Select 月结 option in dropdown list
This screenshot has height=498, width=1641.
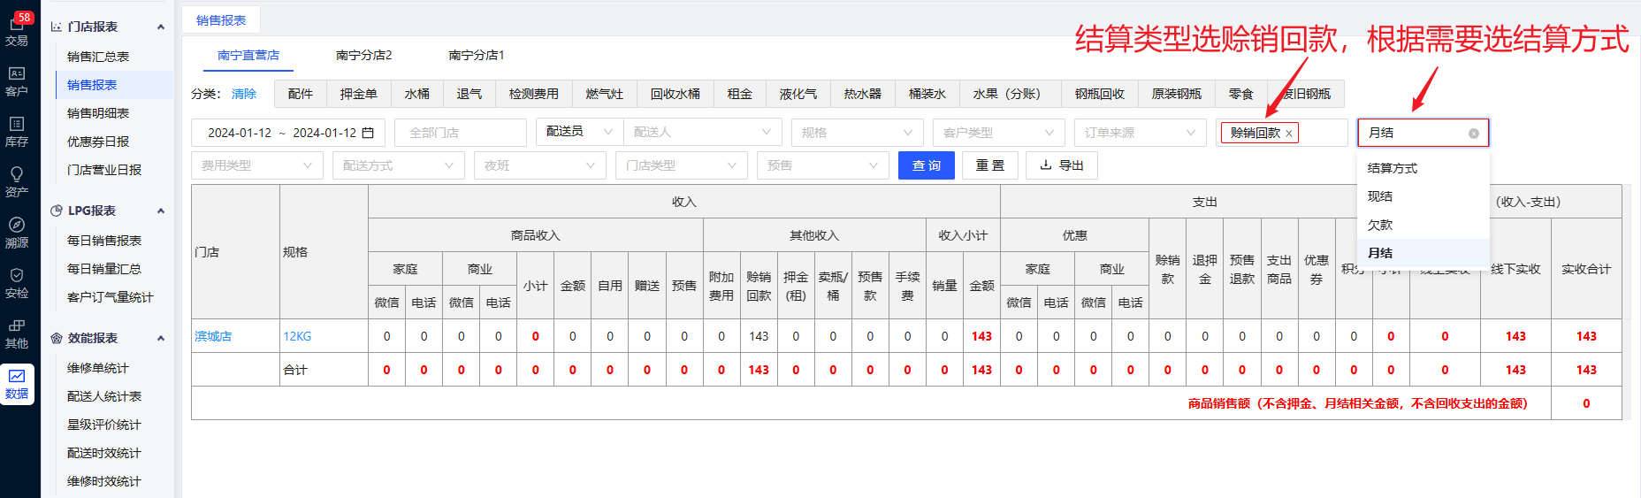pyautogui.click(x=1423, y=253)
